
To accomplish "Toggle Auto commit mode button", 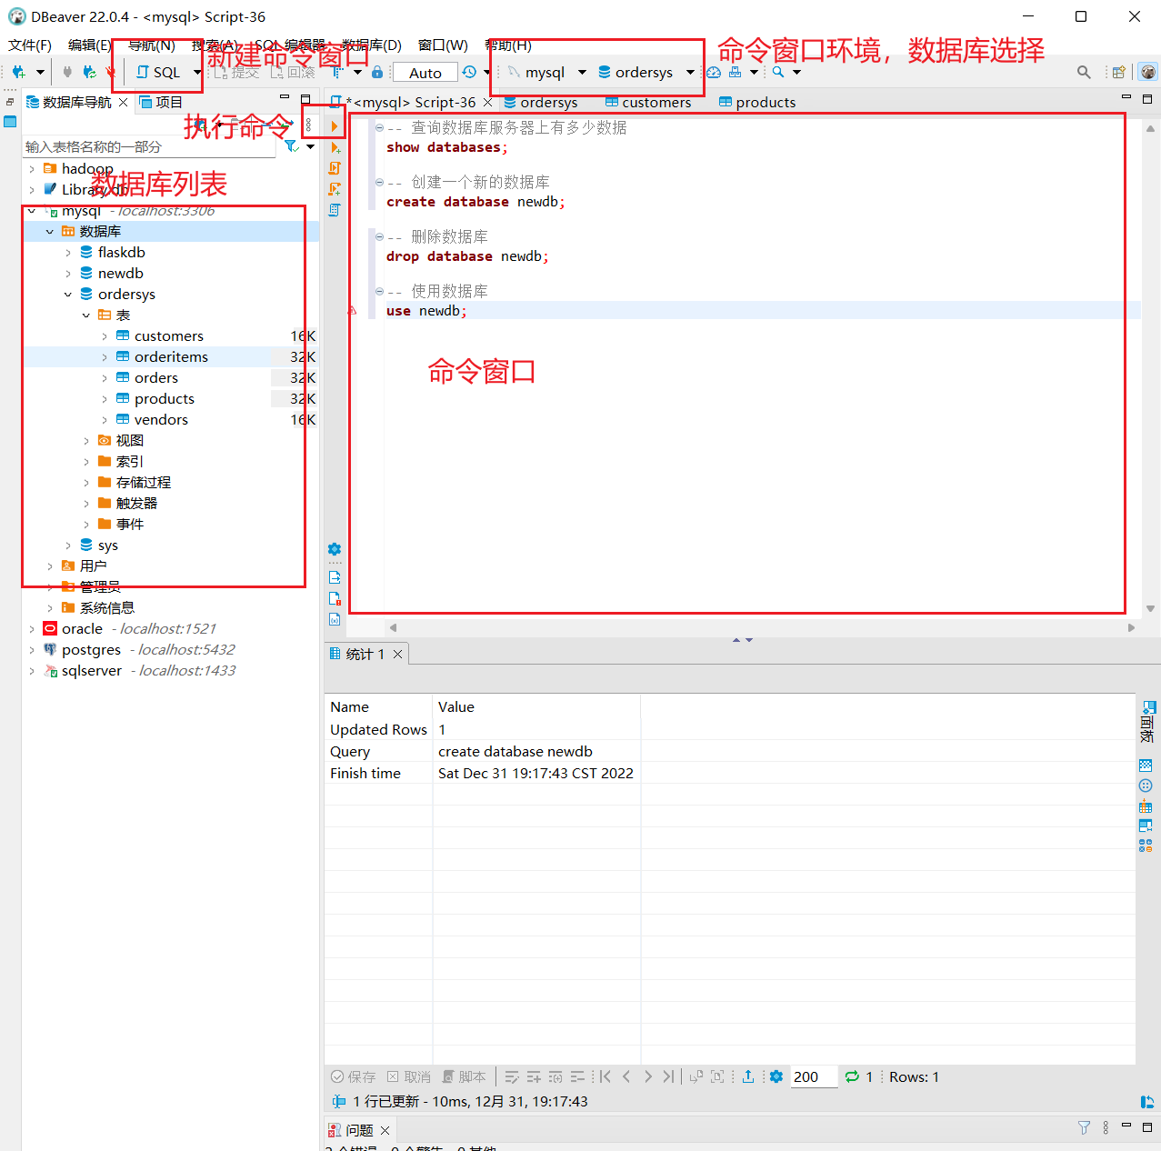I will pyautogui.click(x=425, y=73).
